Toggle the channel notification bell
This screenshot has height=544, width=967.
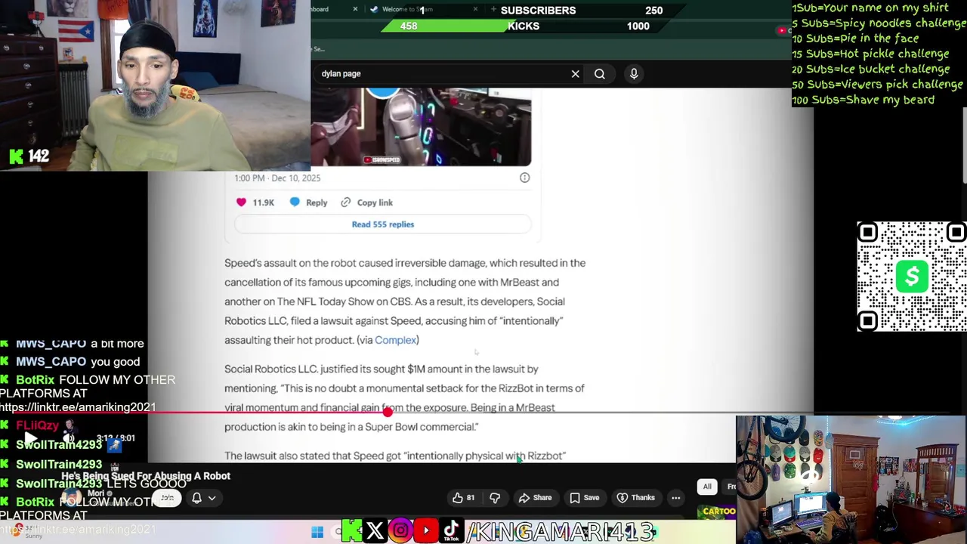point(196,498)
